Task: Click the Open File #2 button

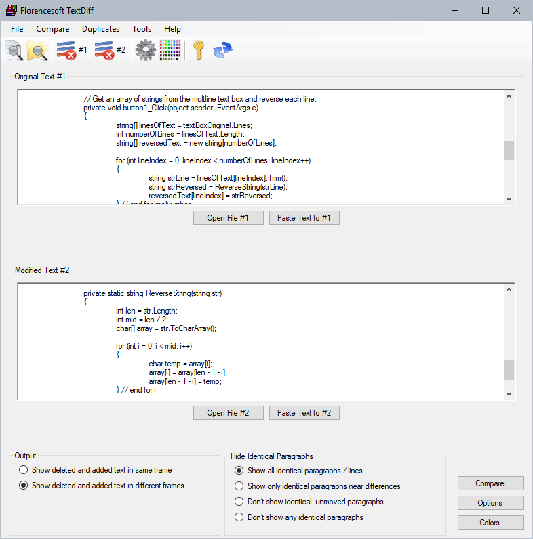Action: (229, 413)
